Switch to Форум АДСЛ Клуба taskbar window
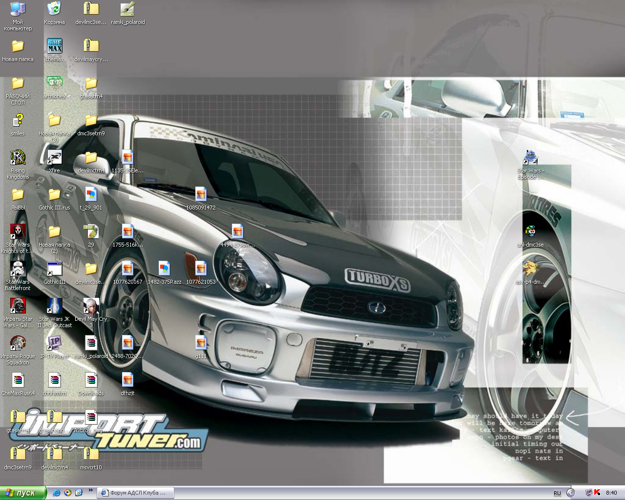The height and width of the screenshot is (500, 625). (x=135, y=493)
